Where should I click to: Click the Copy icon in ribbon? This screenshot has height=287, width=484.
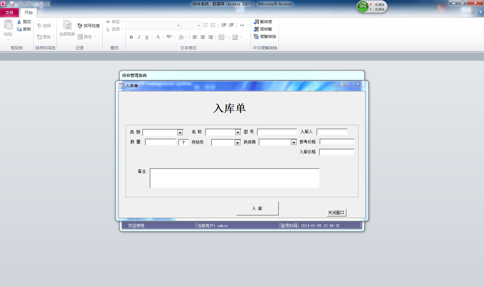(19, 29)
